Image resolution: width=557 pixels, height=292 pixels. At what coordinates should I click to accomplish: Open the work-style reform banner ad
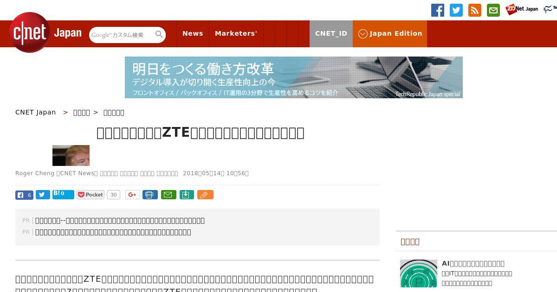click(x=294, y=77)
